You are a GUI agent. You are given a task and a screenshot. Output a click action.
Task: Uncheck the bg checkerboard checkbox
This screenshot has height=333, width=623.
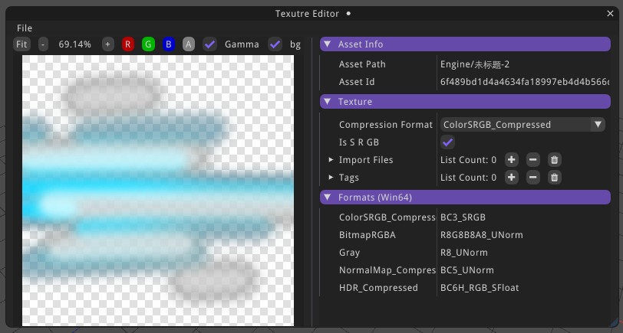275,44
